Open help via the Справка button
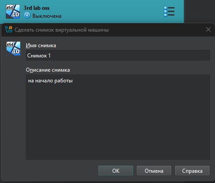215x183 pixels. point(192,171)
